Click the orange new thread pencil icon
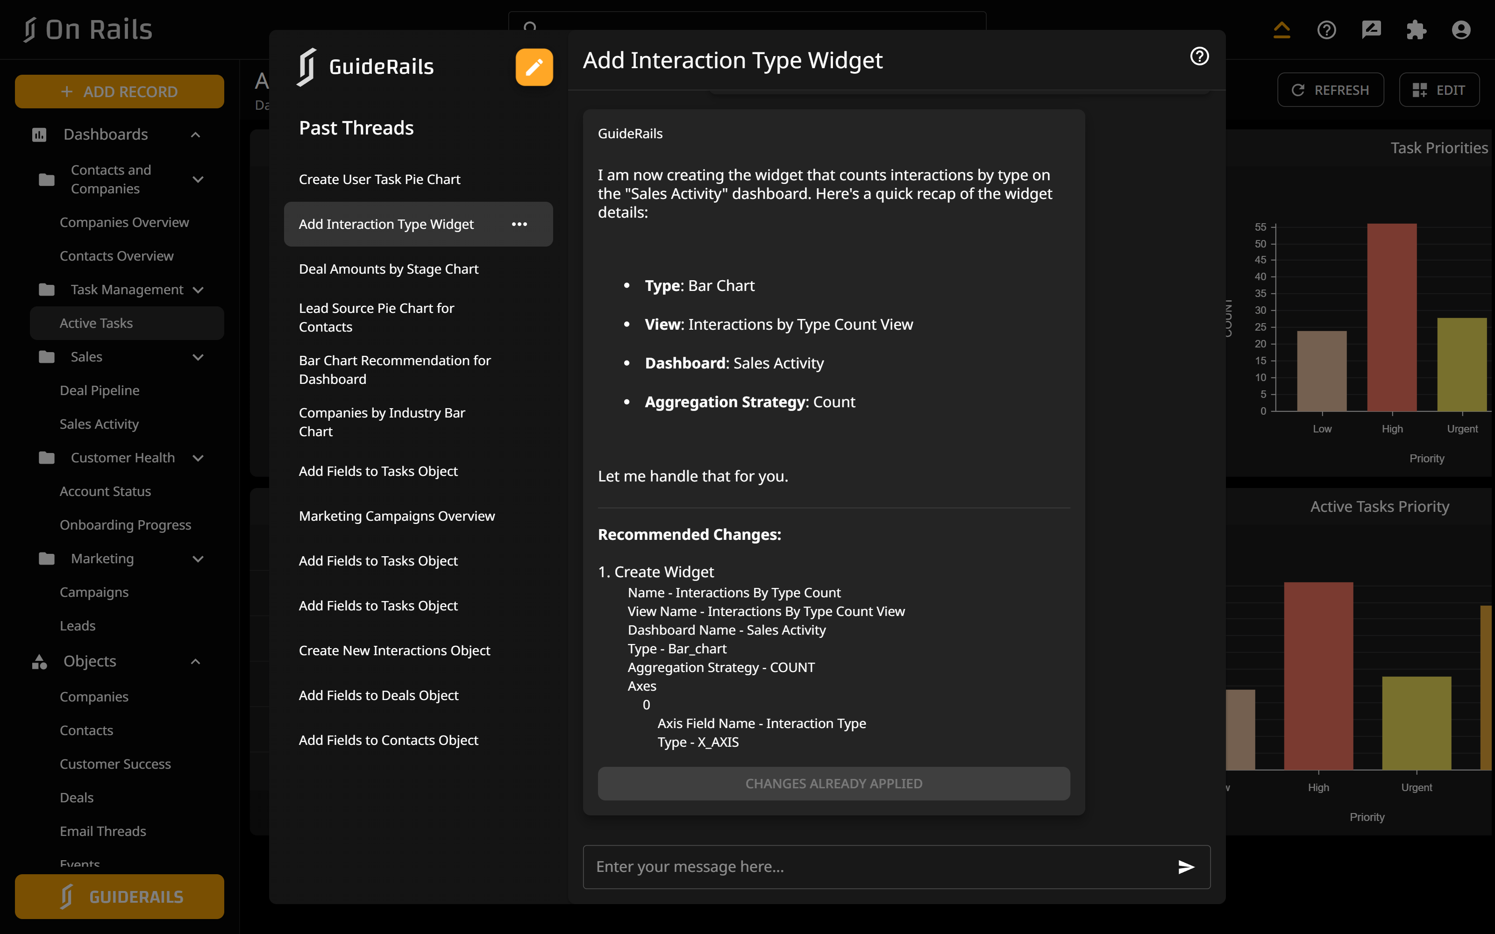 click(534, 67)
